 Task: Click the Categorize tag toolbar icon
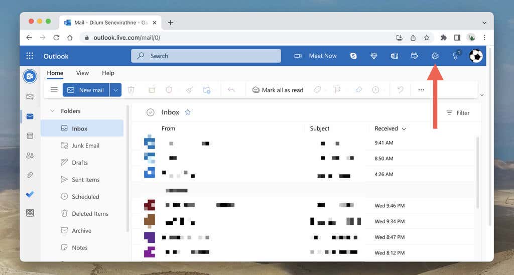click(x=317, y=90)
